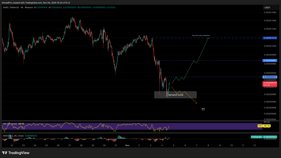Open the MACD indicator legend

tap(12, 136)
